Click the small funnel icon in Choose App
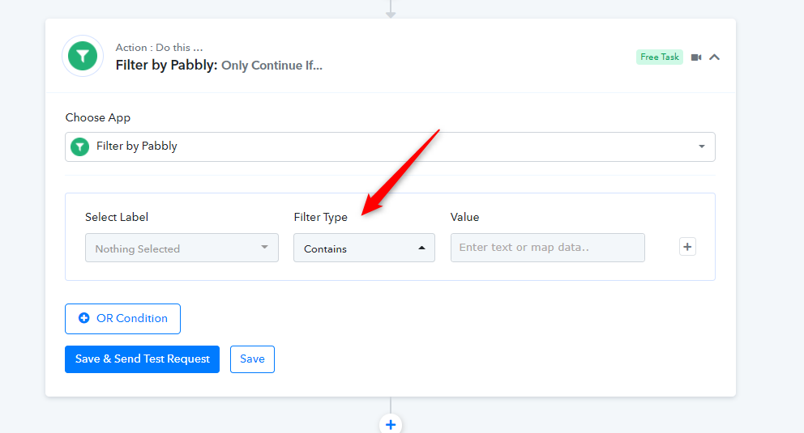This screenshot has width=804, height=433. pos(79,146)
